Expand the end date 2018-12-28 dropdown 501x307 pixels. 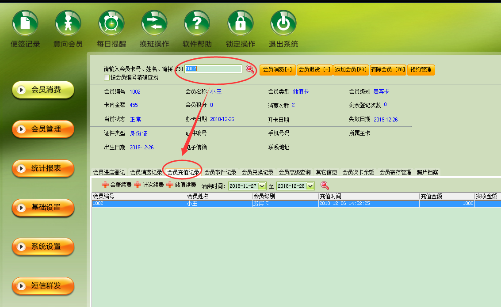[x=310, y=186]
